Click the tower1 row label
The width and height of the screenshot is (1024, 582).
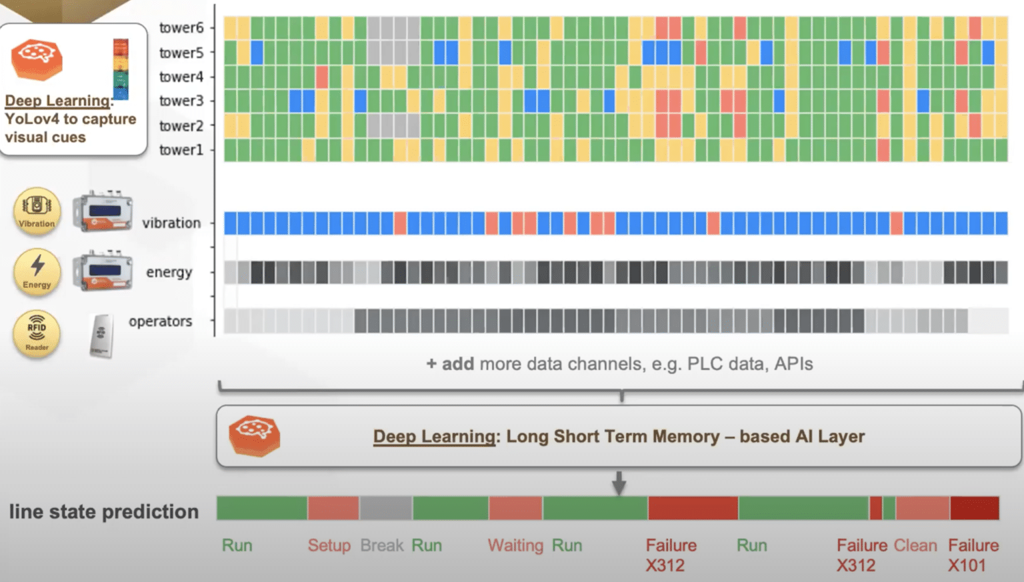click(x=181, y=150)
